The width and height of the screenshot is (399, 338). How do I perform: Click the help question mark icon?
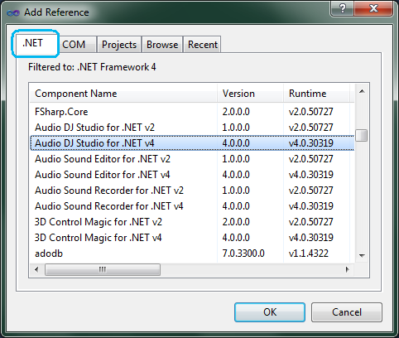tap(342, 8)
